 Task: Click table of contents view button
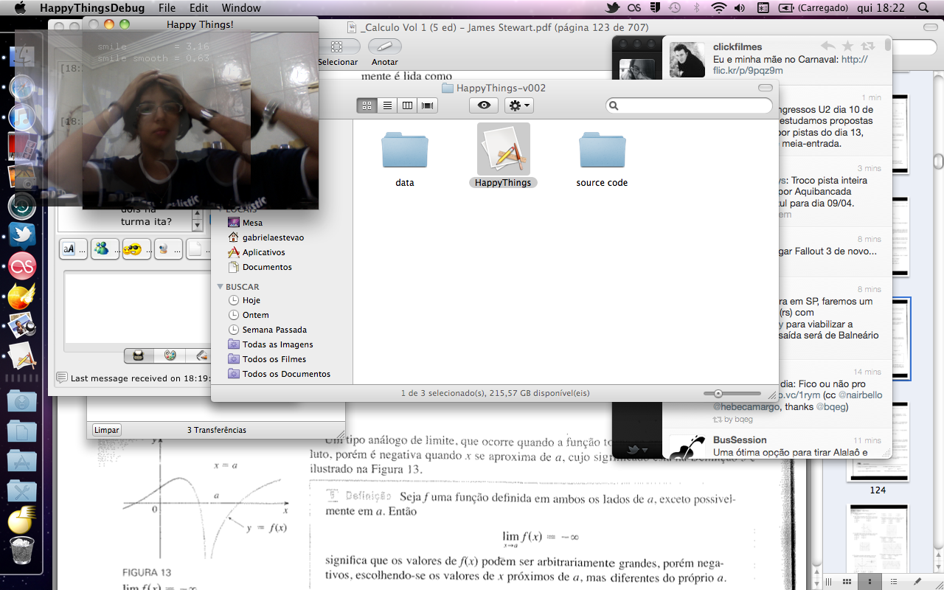pos(893,583)
